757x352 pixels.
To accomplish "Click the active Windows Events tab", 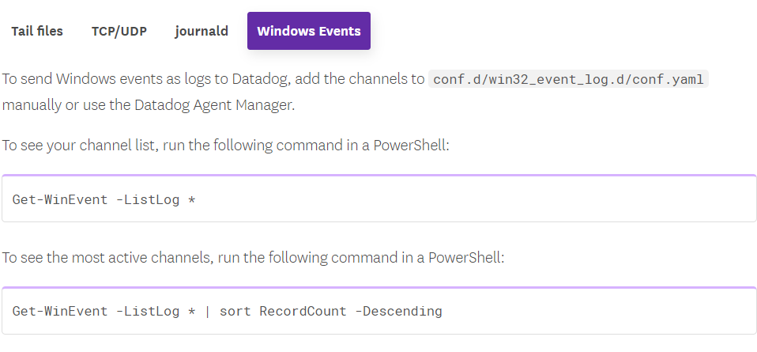I will (x=308, y=32).
